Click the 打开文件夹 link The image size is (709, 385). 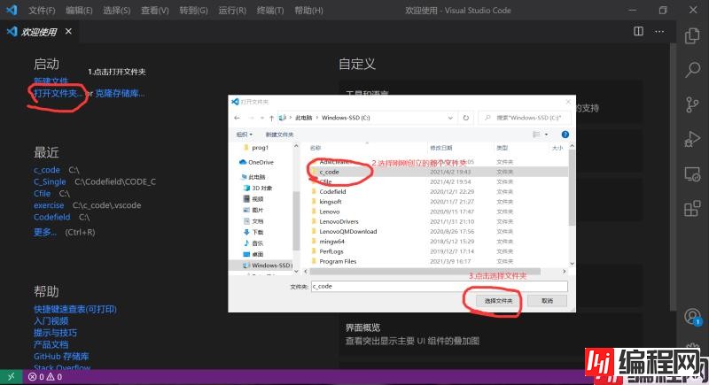[58, 94]
